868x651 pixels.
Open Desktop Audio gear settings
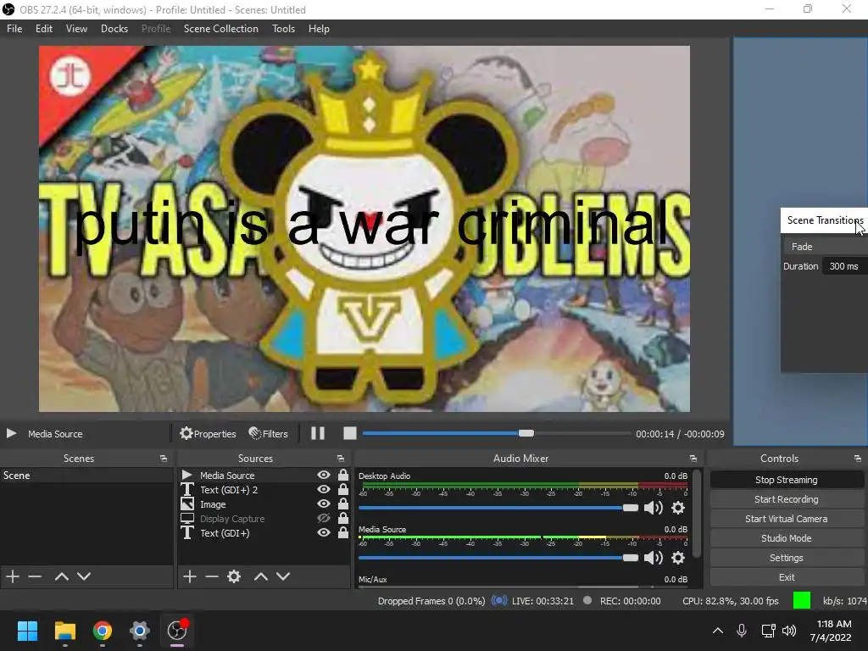(678, 508)
